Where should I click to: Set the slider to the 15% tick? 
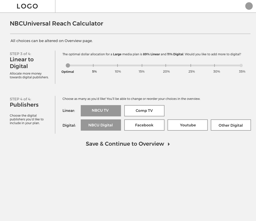pyautogui.click(x=142, y=65)
